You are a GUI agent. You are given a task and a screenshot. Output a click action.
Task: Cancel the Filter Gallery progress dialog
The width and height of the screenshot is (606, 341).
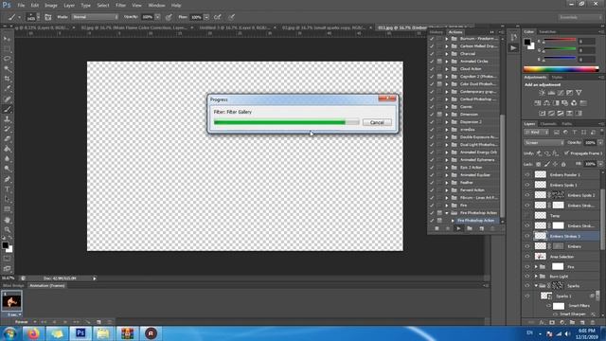pyautogui.click(x=377, y=122)
